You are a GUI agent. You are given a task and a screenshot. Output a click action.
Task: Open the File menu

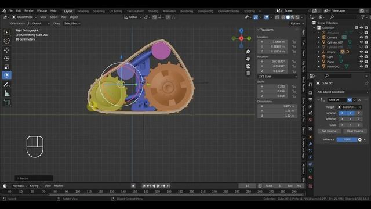coord(10,10)
